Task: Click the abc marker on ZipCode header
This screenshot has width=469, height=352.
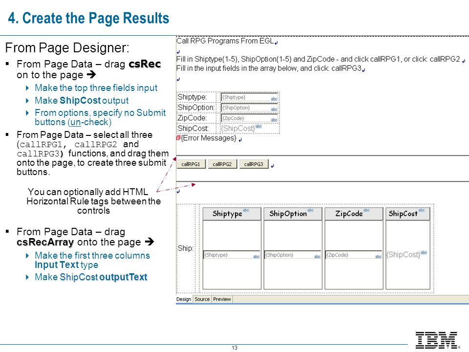Action: [366, 210]
